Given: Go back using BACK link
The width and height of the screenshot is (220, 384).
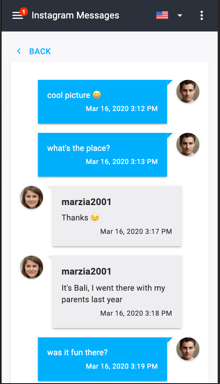Looking at the screenshot, I should pyautogui.click(x=40, y=51).
